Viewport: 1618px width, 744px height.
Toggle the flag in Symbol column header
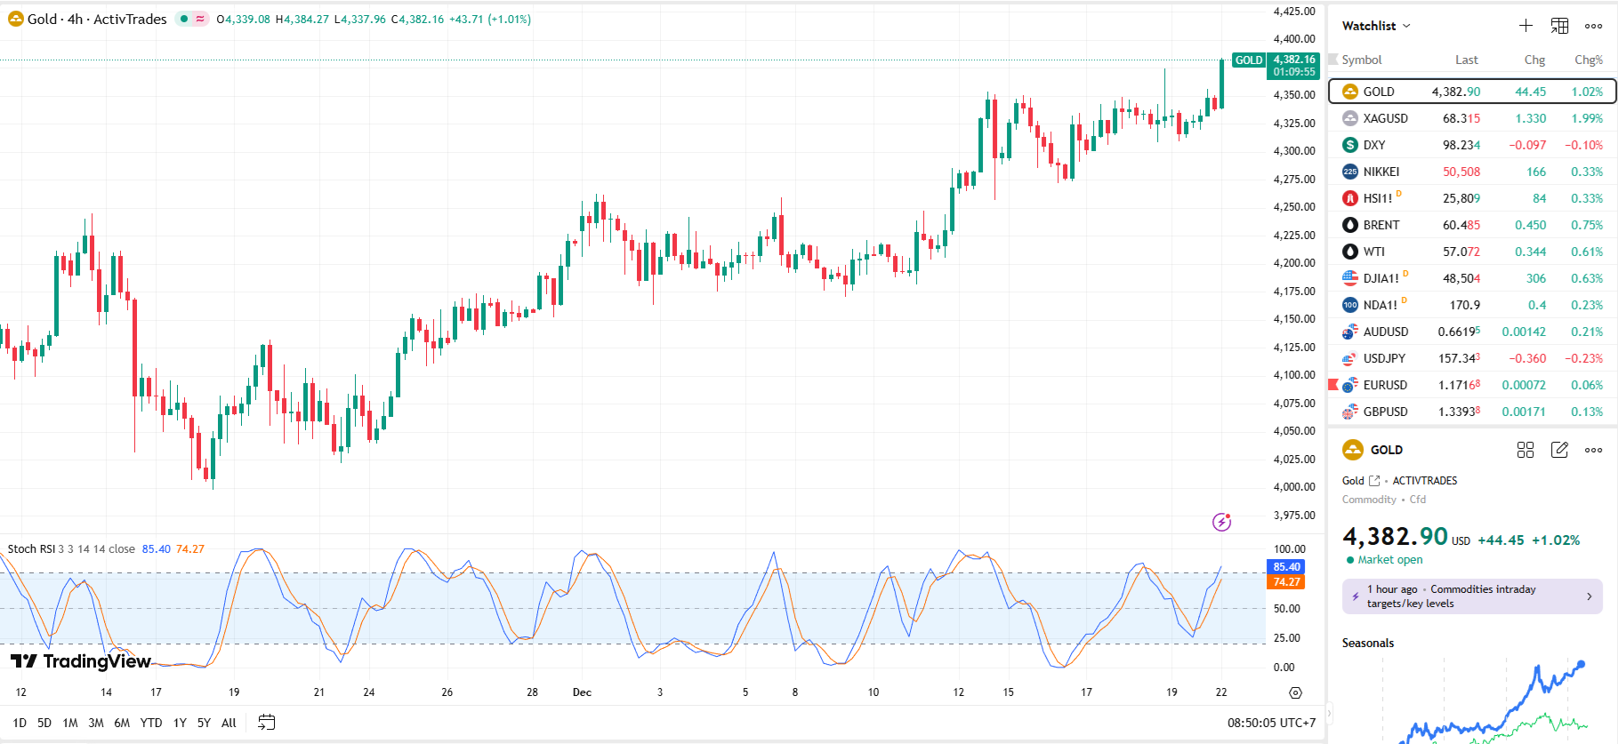pyautogui.click(x=1333, y=60)
